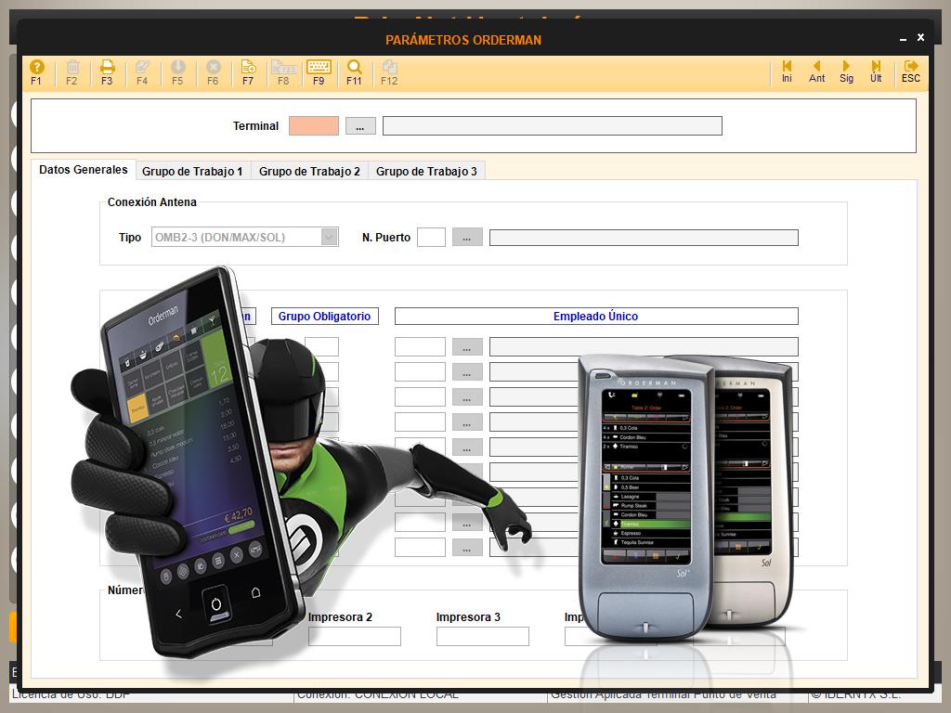This screenshot has height=713, width=951.
Task: Switch to Grupo de Trabajo 1 tab
Action: (x=192, y=172)
